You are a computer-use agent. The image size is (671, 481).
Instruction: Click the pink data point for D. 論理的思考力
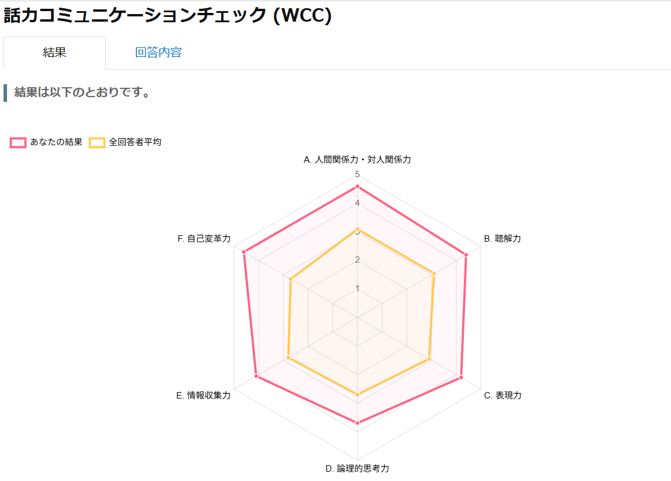click(357, 422)
